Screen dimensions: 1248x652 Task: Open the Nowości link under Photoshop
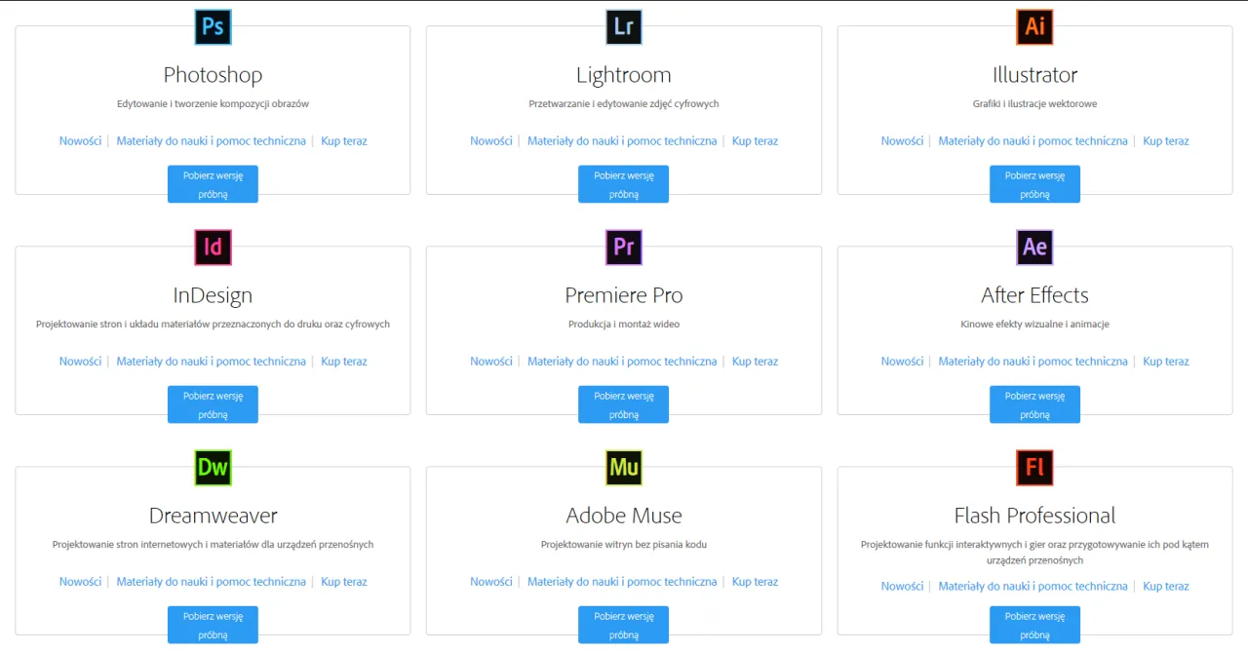click(x=80, y=141)
